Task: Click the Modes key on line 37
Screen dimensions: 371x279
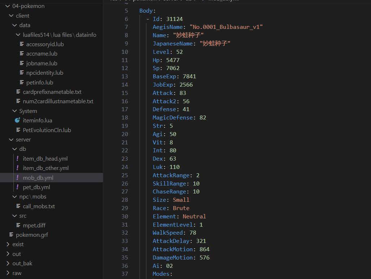Action: (x=161, y=274)
